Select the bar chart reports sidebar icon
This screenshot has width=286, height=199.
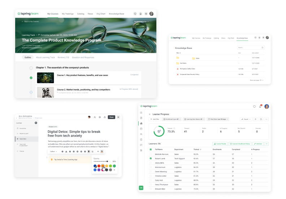click(x=141, y=123)
